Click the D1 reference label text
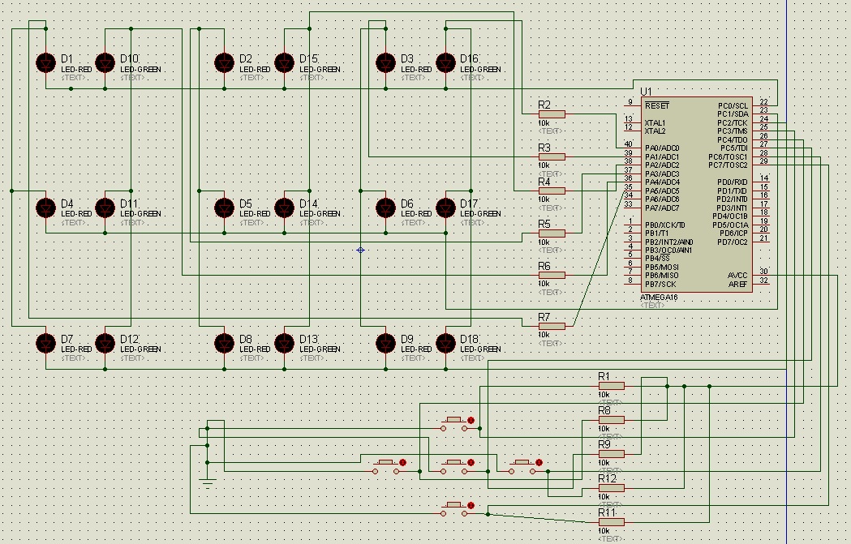 tap(67, 58)
